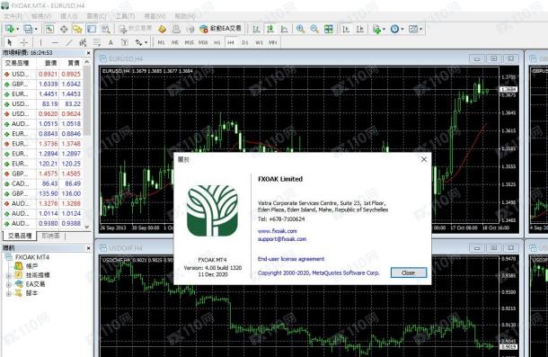Select the Fibonacci retracement tool
The image size is (548, 357).
97,42
